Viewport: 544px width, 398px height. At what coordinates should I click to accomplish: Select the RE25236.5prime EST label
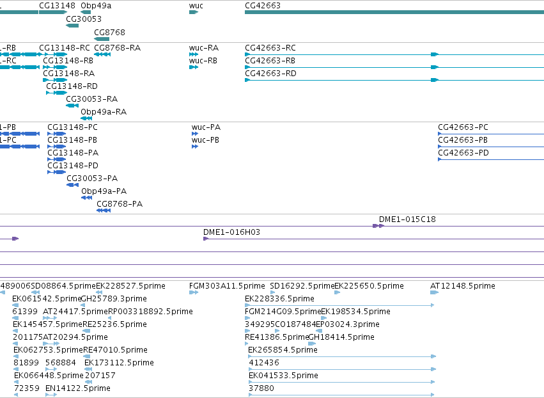[115, 324]
